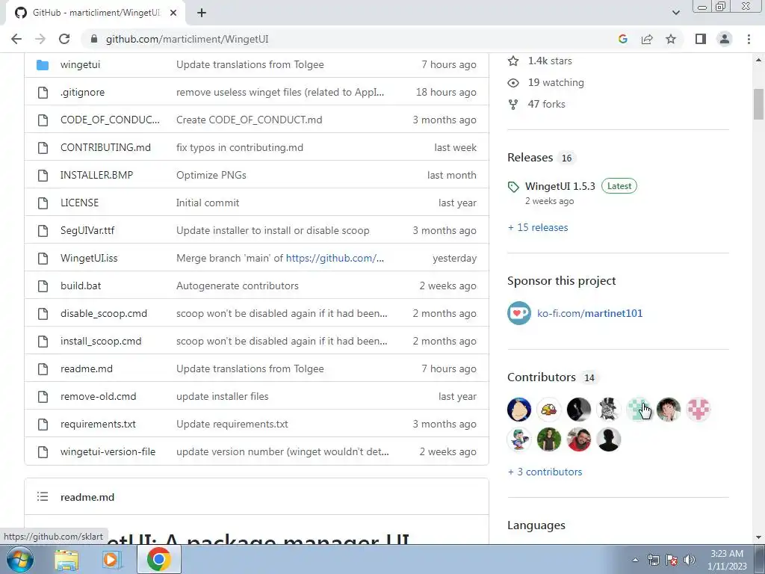Open wingetui-version-file
The image size is (765, 574).
(108, 451)
